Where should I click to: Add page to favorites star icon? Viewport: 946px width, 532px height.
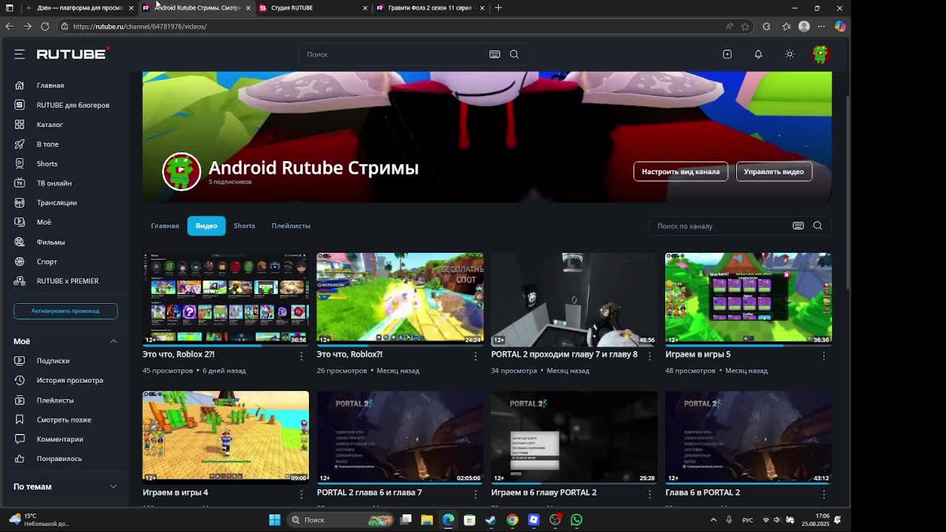point(746,27)
